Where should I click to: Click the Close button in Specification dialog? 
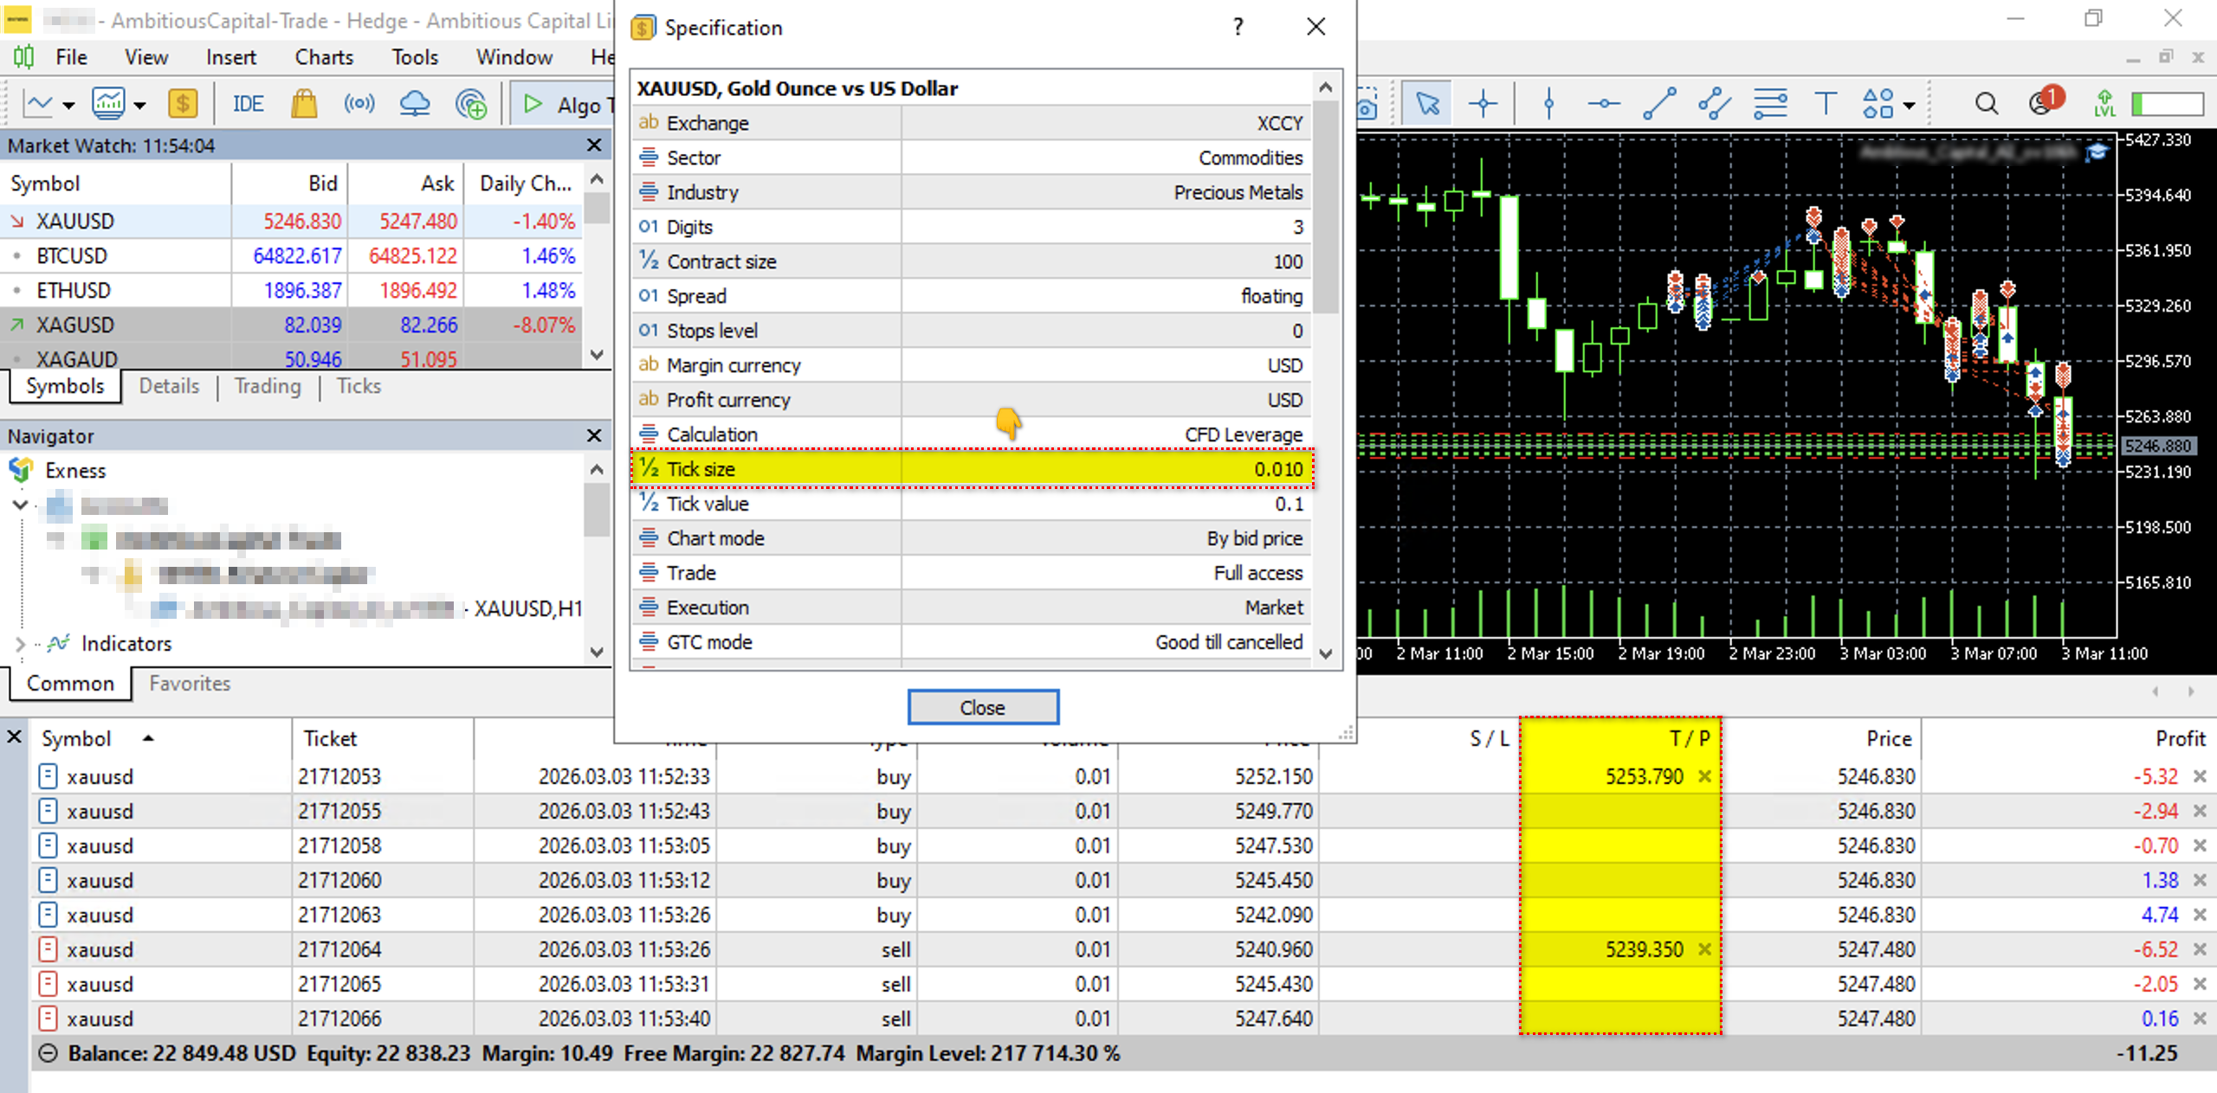point(982,707)
